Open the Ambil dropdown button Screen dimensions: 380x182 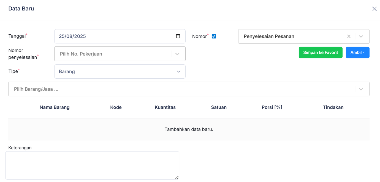pos(357,53)
